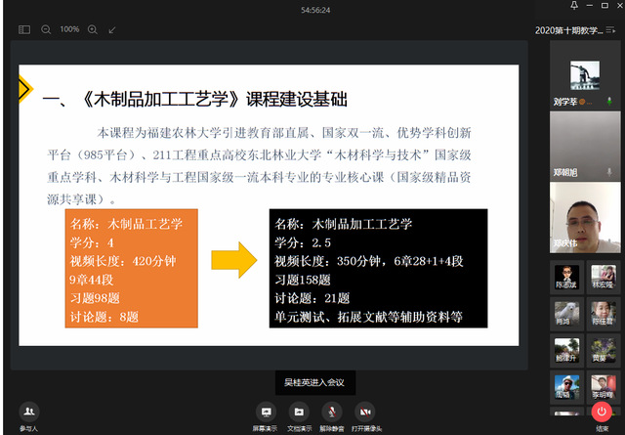
Task: Toggle the sidebar panel icon
Action: [x=24, y=30]
